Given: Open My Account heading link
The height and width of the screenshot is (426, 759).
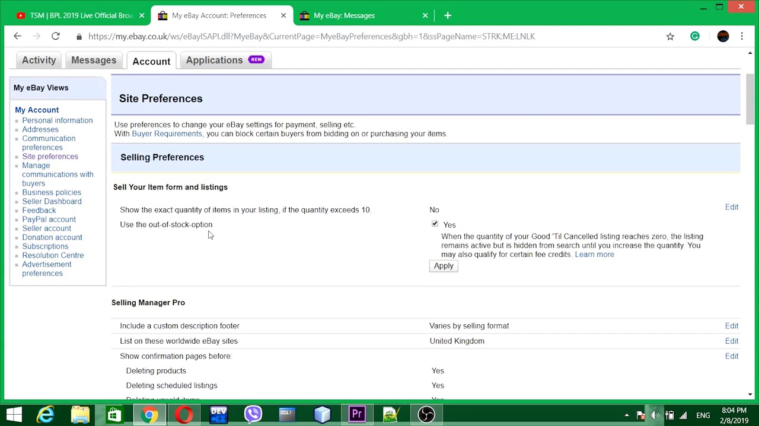Looking at the screenshot, I should [x=37, y=110].
